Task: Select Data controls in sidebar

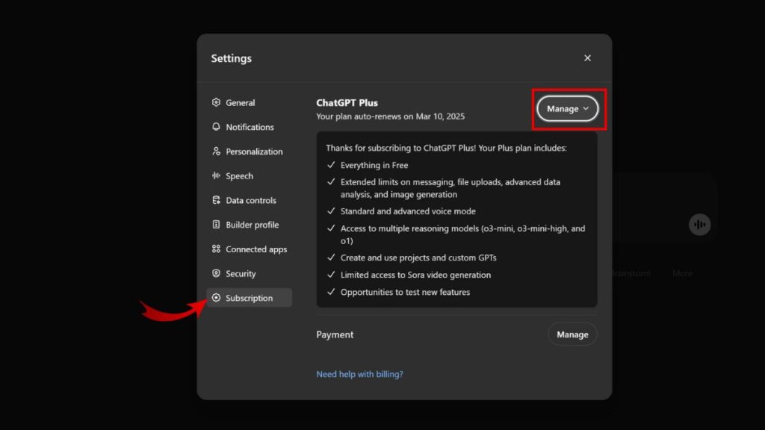Action: 250,200
